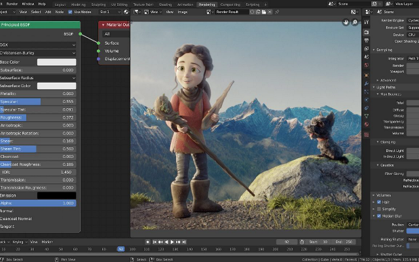Open the Help menu
This screenshot has height=262, width=419.
click(42, 4)
